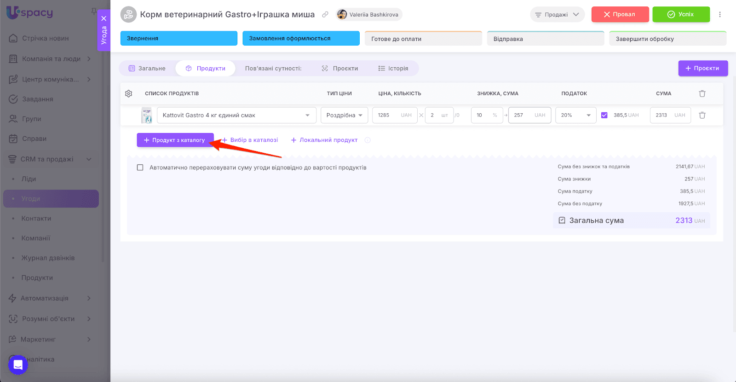Open the Історія tab
The width and height of the screenshot is (736, 382).
(393, 68)
